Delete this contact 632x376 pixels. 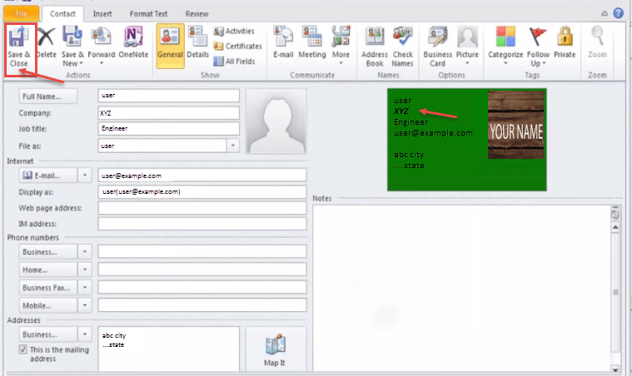click(x=47, y=42)
